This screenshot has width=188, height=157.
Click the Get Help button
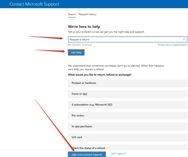[x=76, y=53]
